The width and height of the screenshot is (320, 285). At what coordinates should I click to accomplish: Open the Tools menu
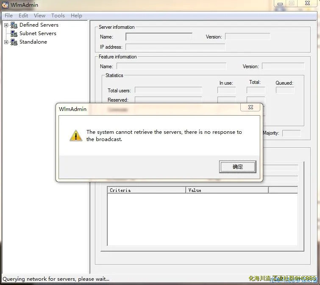[58, 16]
